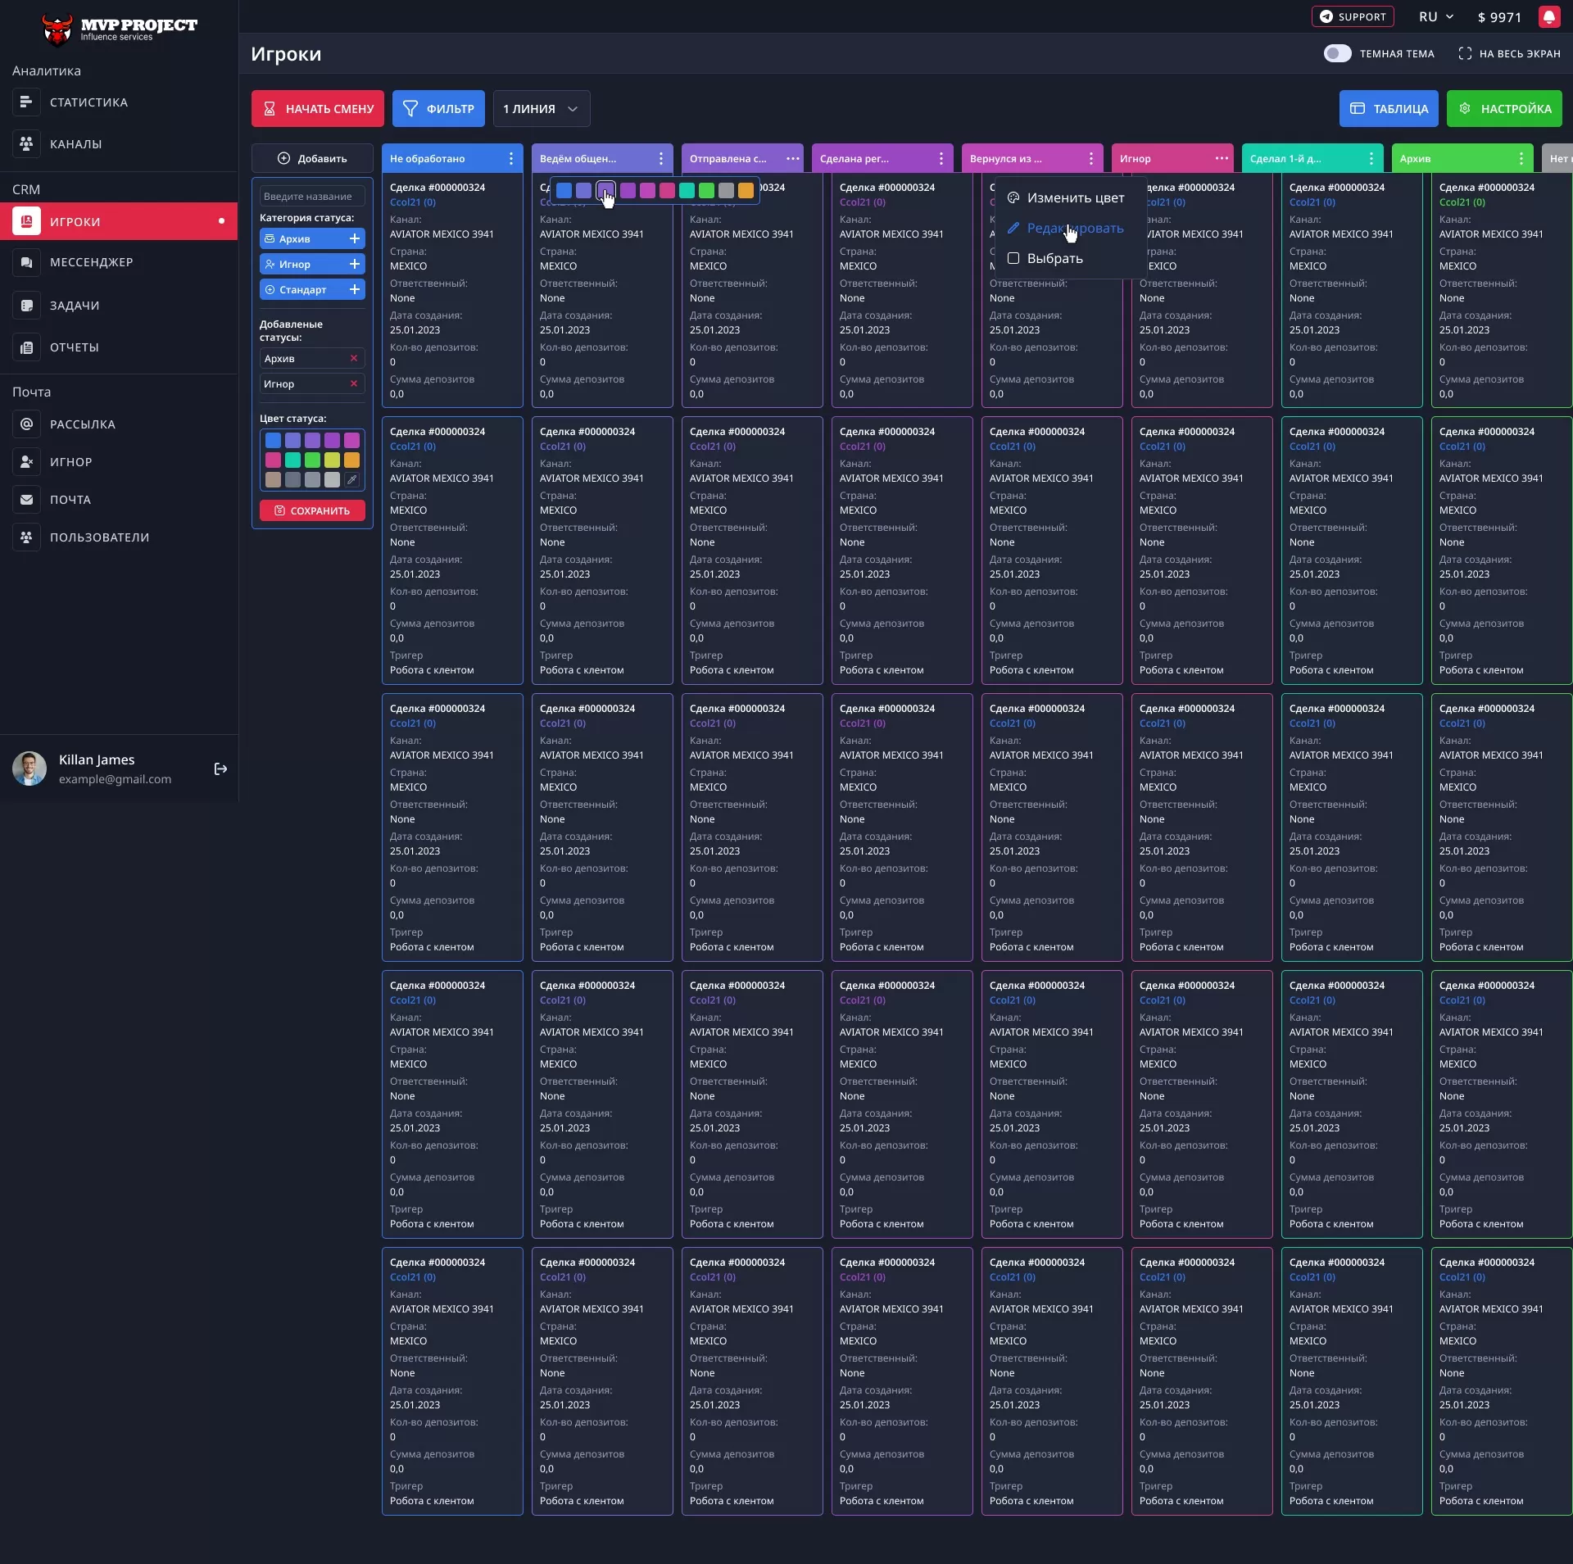The image size is (1573, 1564).
Task: Open the Отчеты section in sidebar
Action: pos(75,347)
